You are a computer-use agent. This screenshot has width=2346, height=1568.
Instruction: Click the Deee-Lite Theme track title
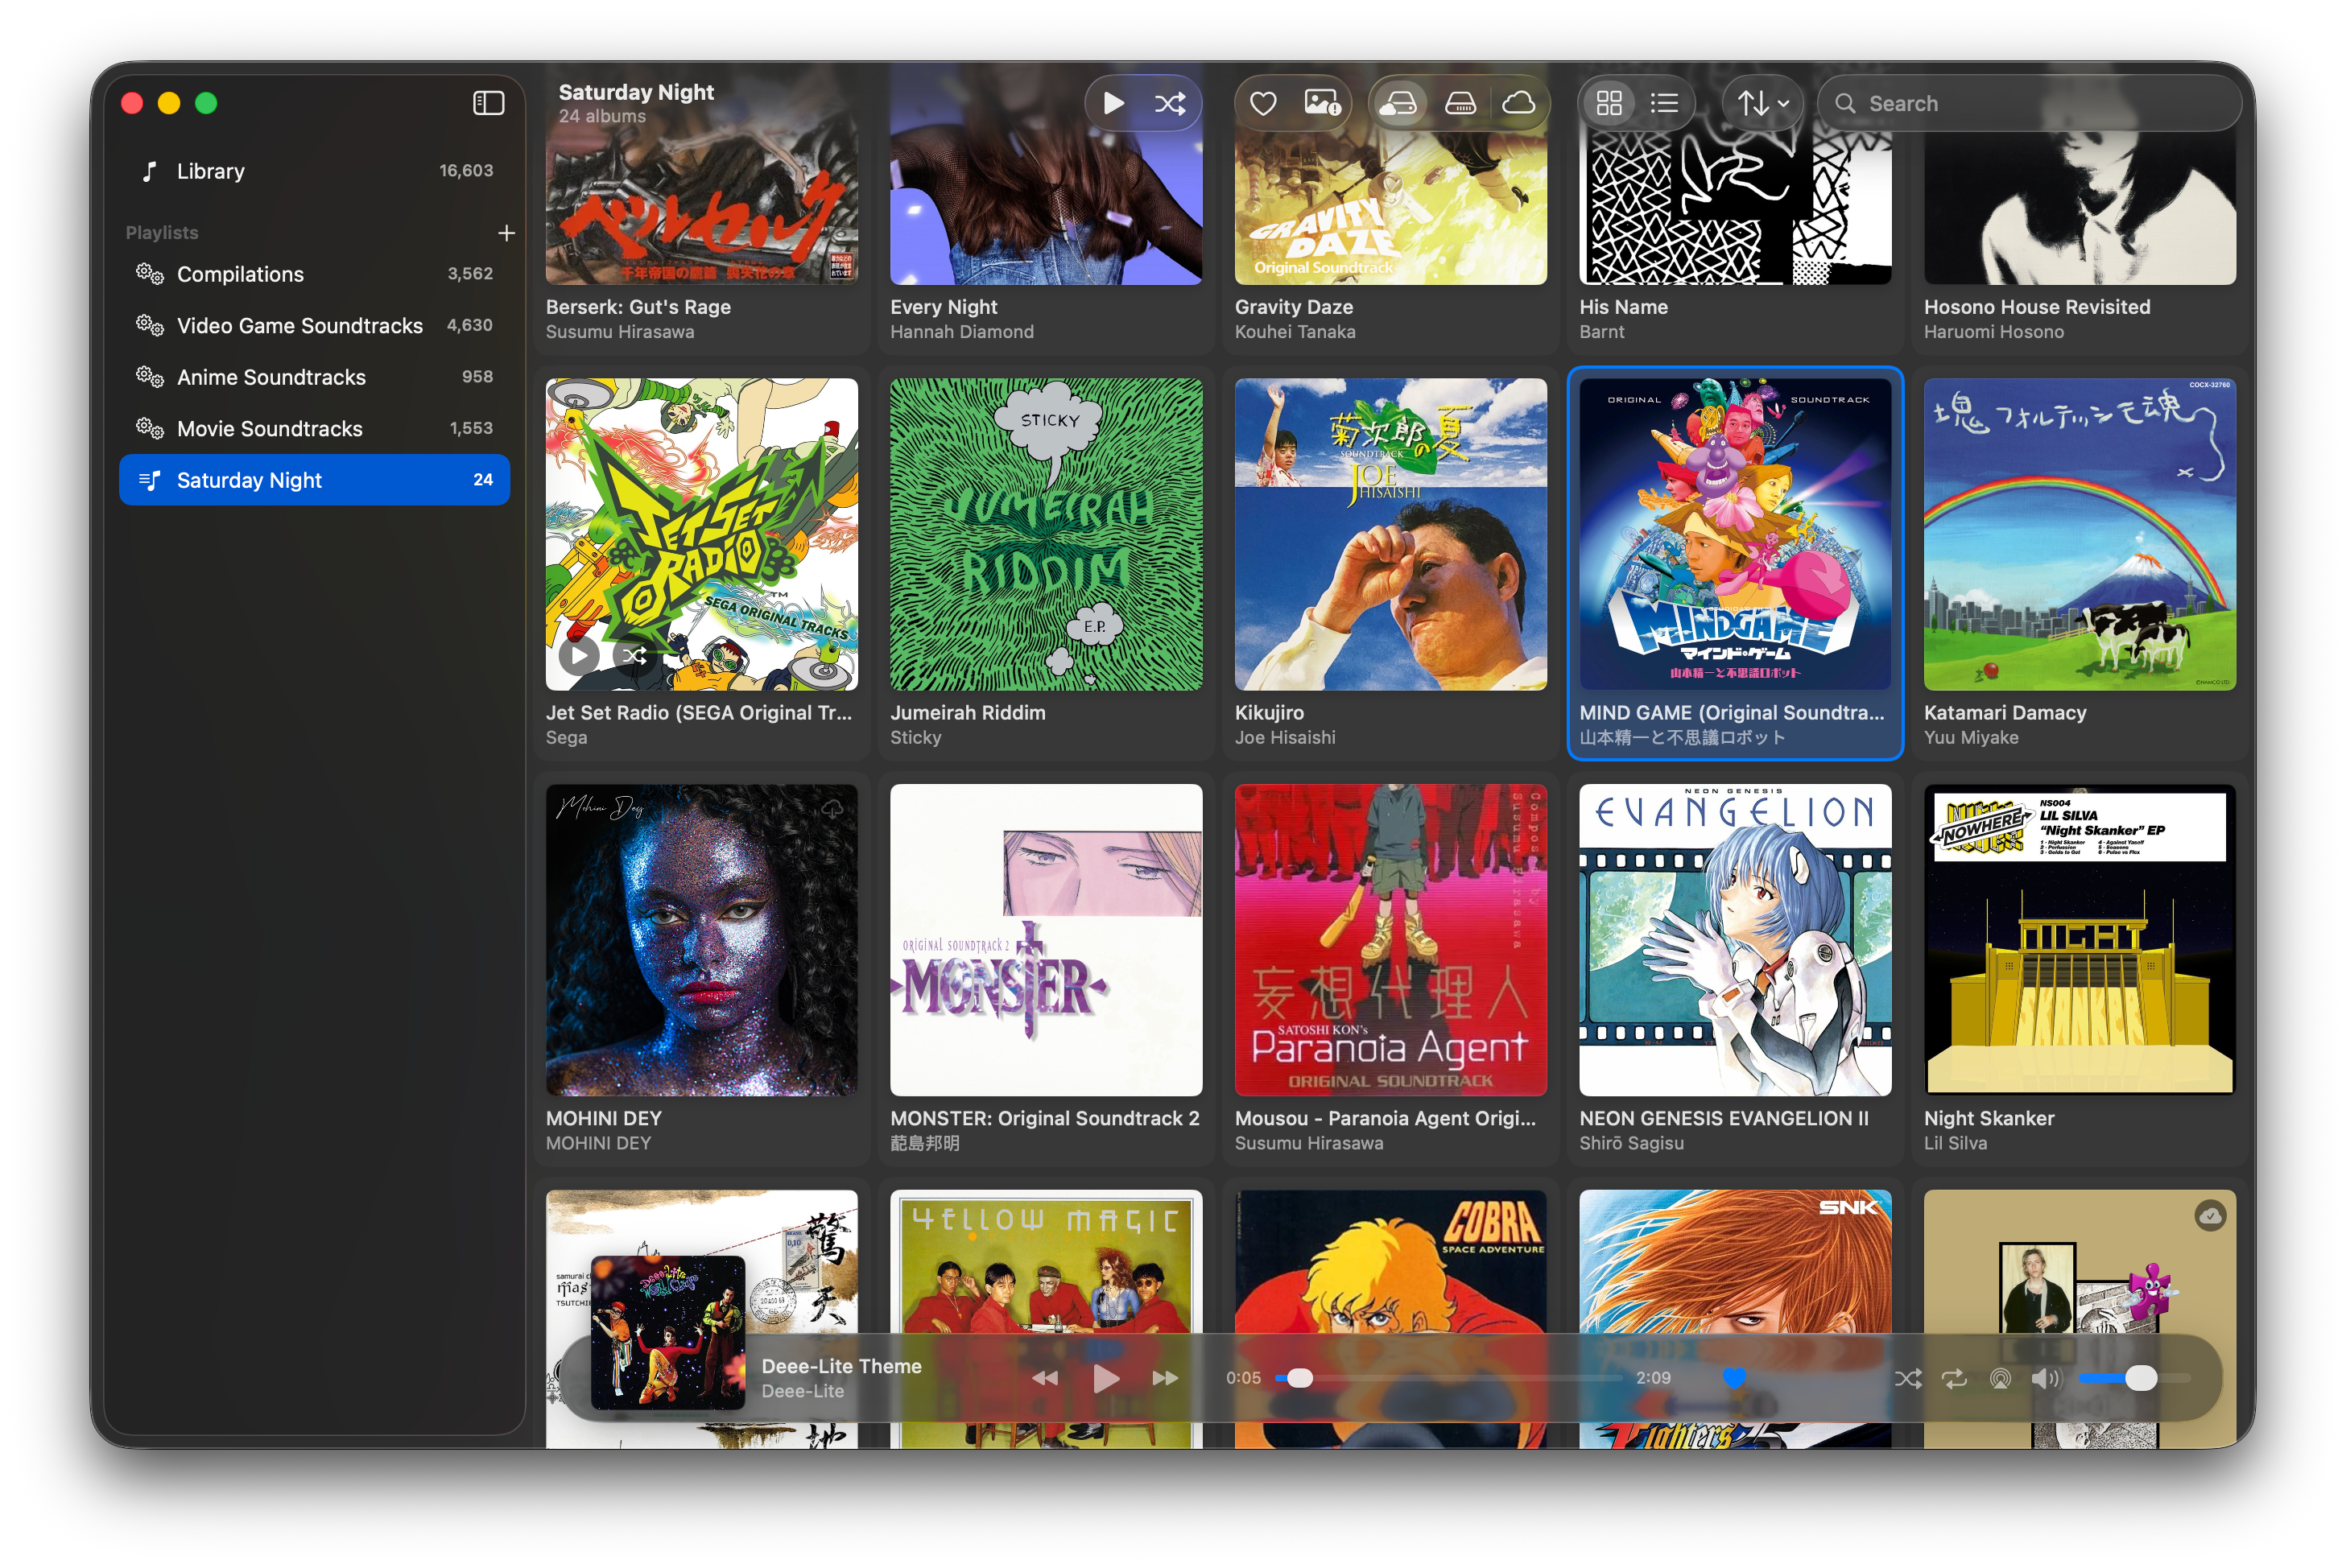coord(841,1366)
